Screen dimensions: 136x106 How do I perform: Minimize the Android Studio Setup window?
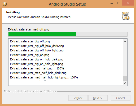point(112,4)
